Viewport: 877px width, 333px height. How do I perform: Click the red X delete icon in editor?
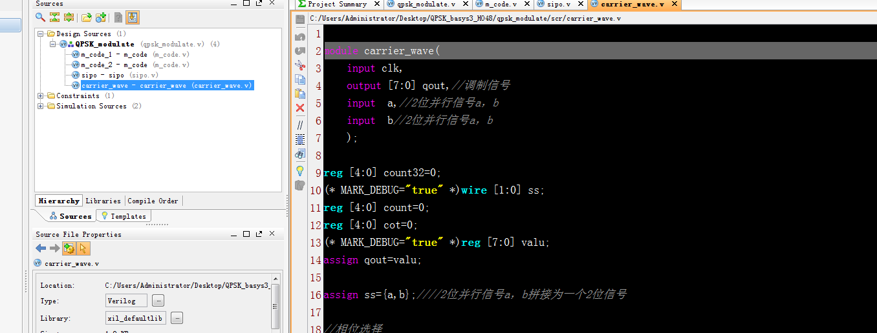(x=300, y=108)
